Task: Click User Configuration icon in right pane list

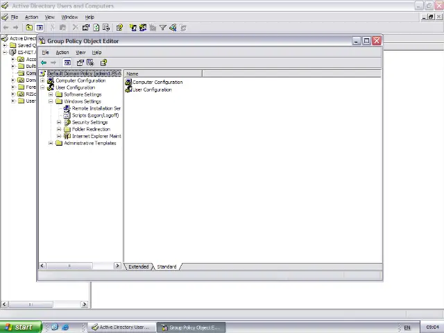Action: pyautogui.click(x=128, y=89)
